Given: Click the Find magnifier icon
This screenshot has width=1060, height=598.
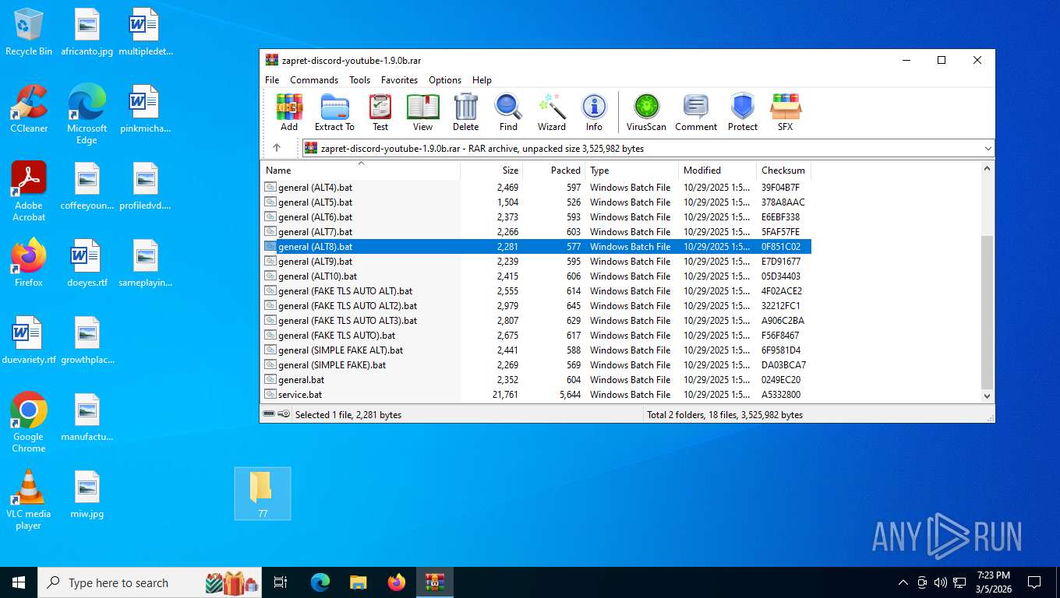Looking at the screenshot, I should click(508, 112).
